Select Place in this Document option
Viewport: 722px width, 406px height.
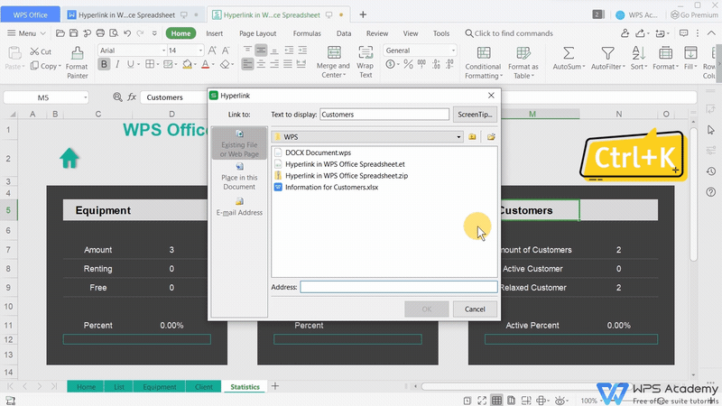point(239,177)
